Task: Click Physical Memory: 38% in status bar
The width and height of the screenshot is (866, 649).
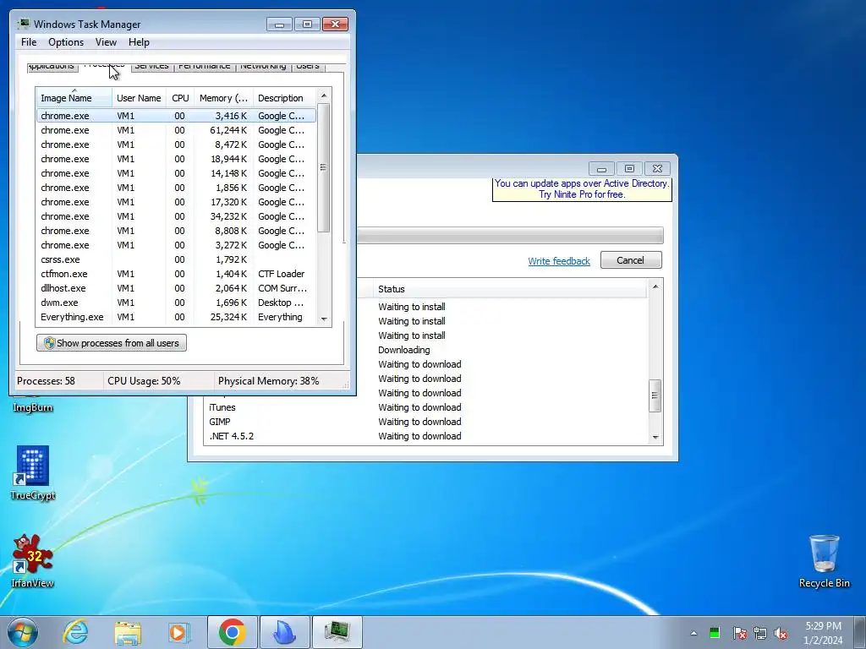Action: click(268, 381)
